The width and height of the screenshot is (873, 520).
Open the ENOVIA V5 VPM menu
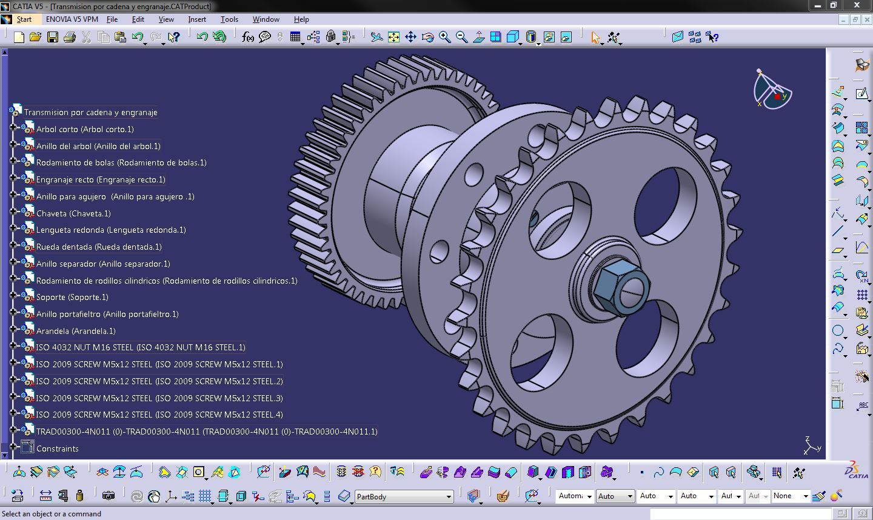pos(72,19)
